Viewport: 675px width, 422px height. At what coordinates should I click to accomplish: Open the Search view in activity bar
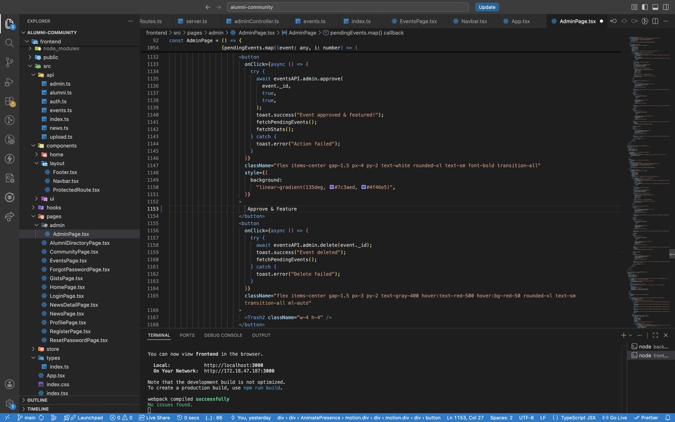point(10,43)
